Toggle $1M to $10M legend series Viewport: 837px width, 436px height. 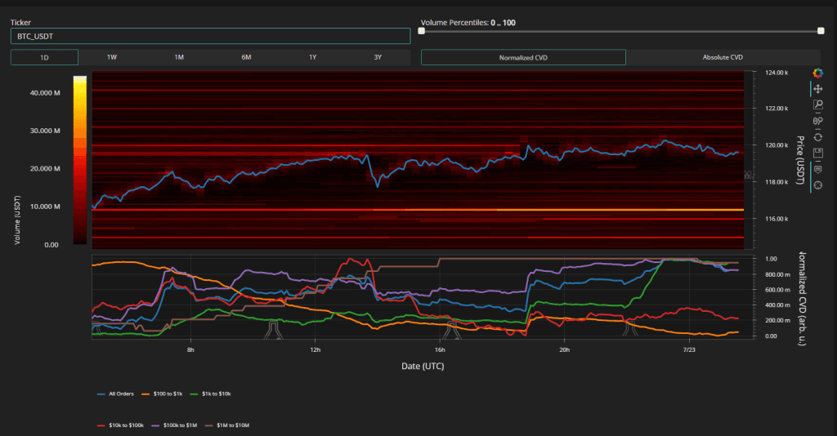(227, 425)
